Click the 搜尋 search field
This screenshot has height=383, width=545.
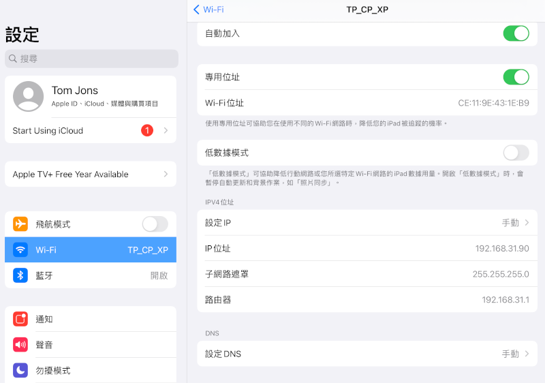click(91, 59)
